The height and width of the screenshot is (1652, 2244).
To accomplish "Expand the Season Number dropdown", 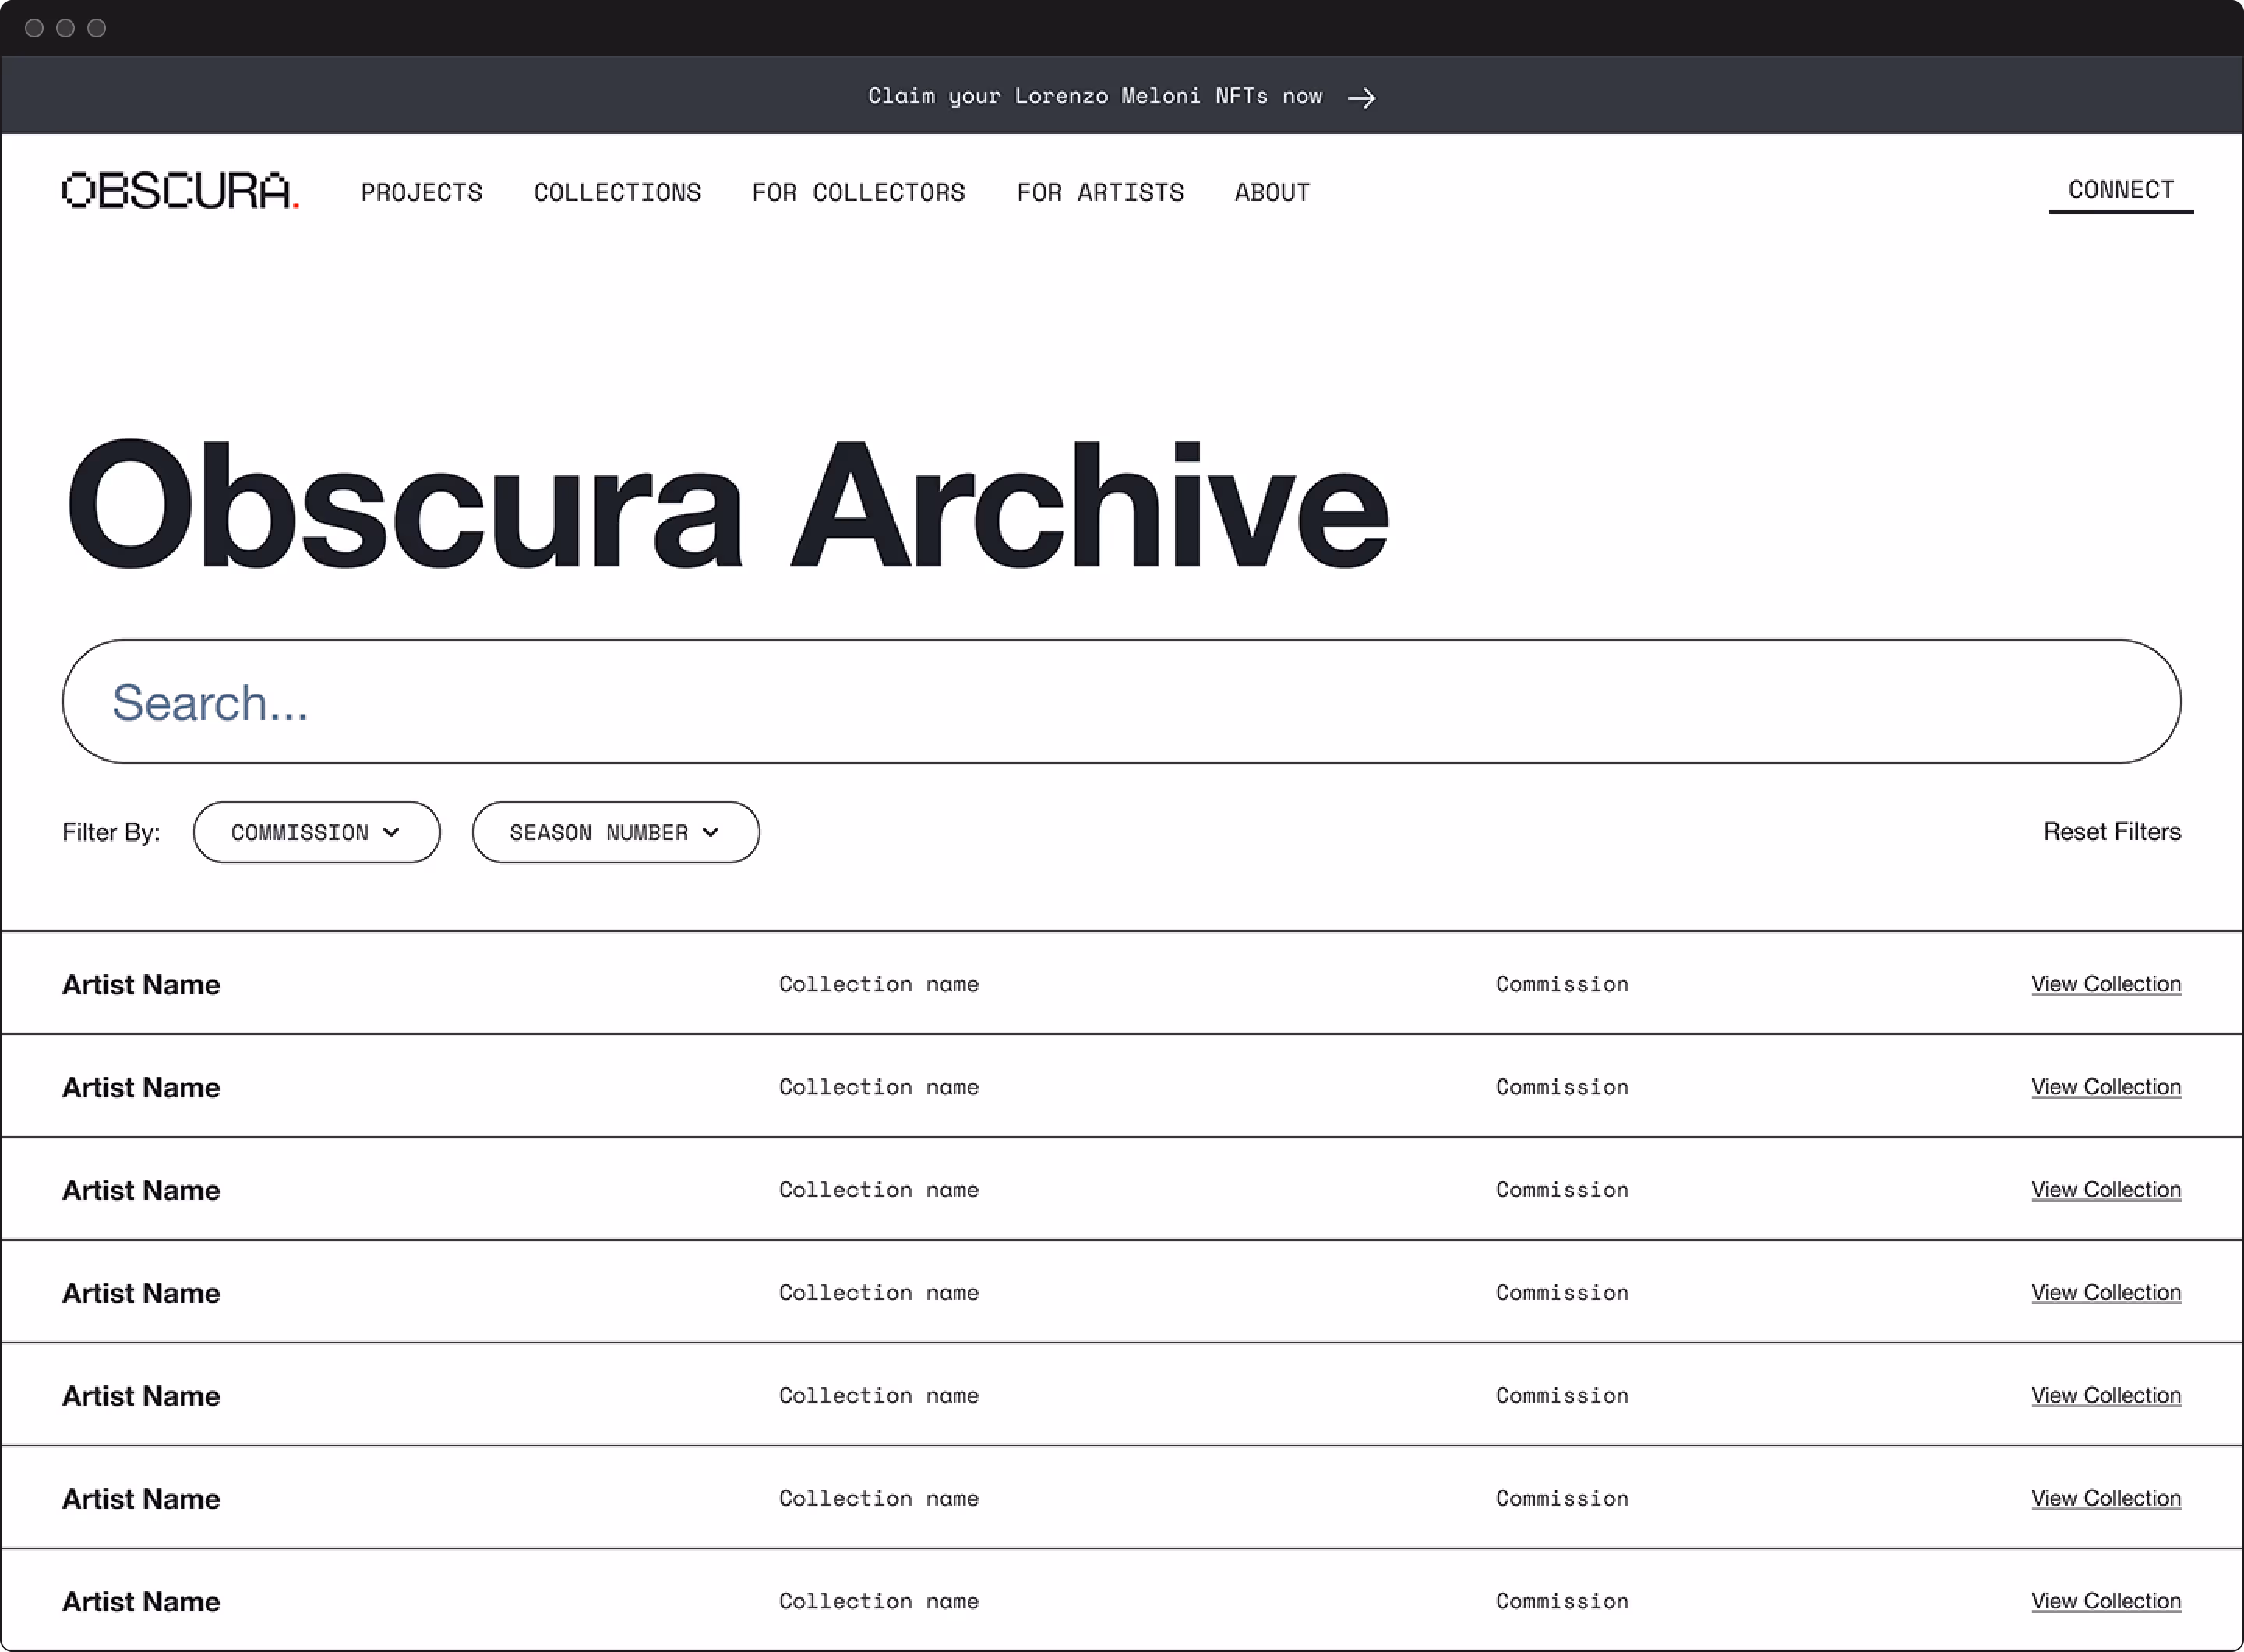I will [x=615, y=832].
